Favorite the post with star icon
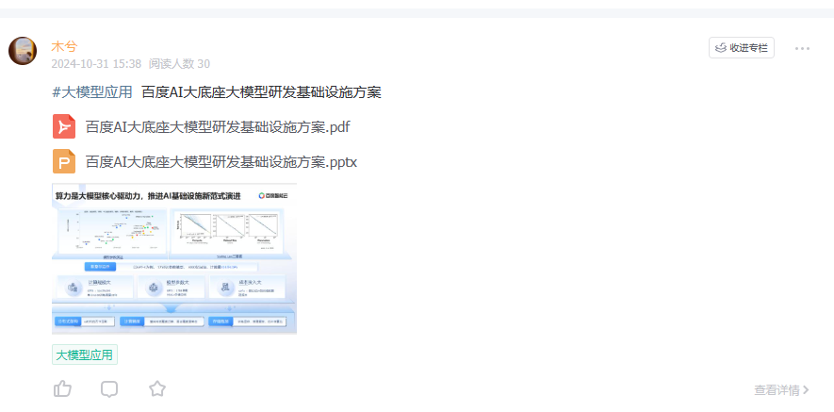Screen dimensions: 834x412 [x=157, y=389]
